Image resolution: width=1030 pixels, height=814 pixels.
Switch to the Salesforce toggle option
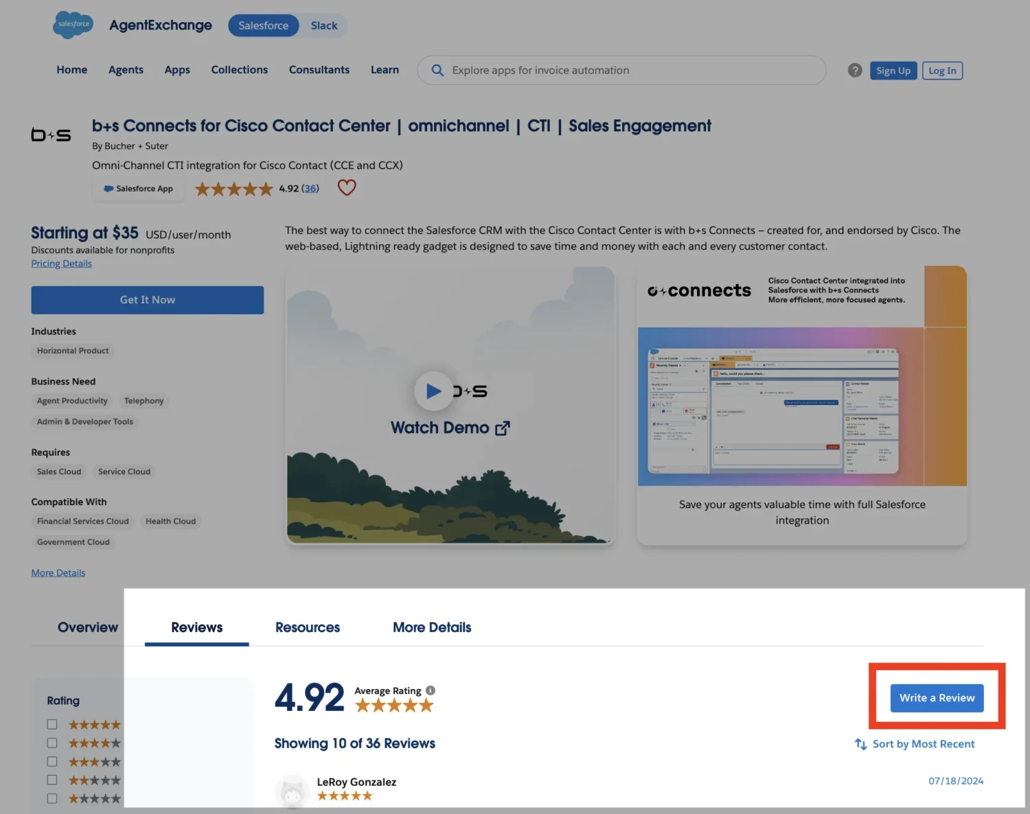coord(264,25)
